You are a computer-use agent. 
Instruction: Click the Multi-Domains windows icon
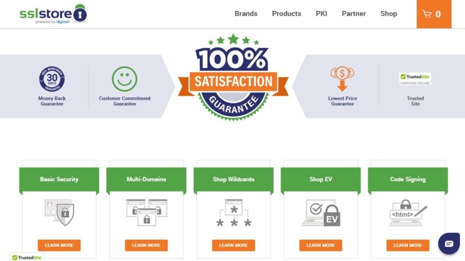tap(146, 212)
